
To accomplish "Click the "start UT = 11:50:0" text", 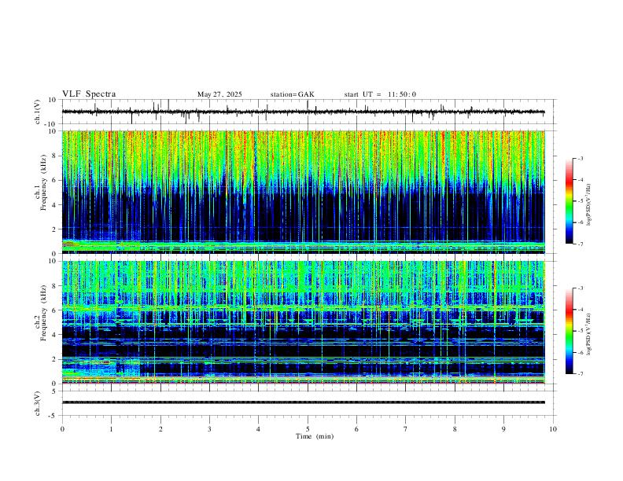I will 380,94.
